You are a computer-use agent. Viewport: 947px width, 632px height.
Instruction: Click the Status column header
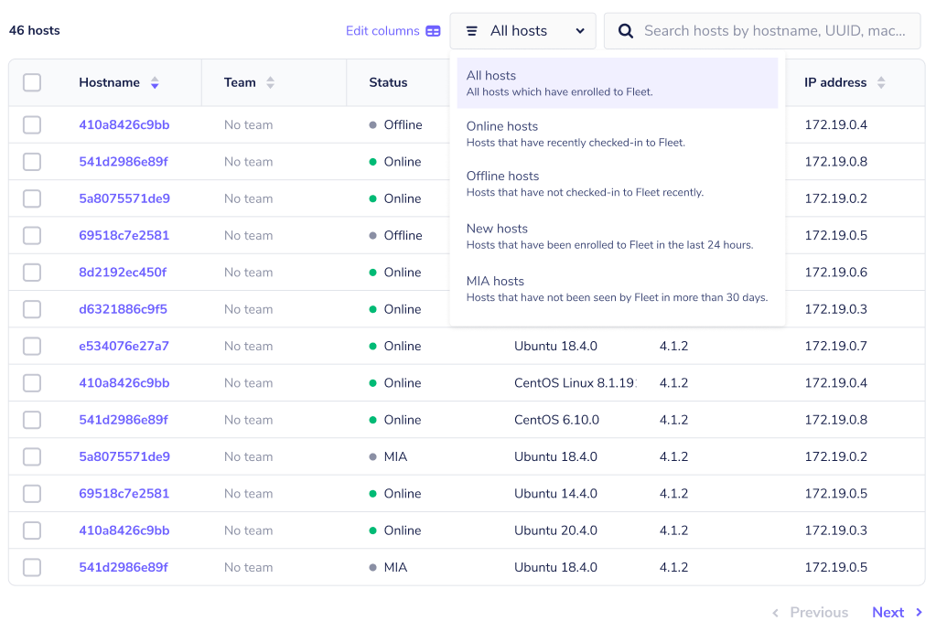pyautogui.click(x=388, y=82)
